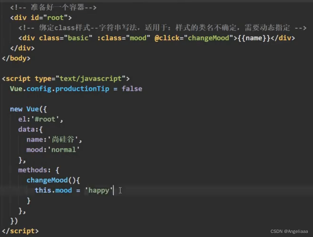Screen dimensions: 313x237
Task: Click 'Vue.config.productionTip' text
Action: [60, 89]
